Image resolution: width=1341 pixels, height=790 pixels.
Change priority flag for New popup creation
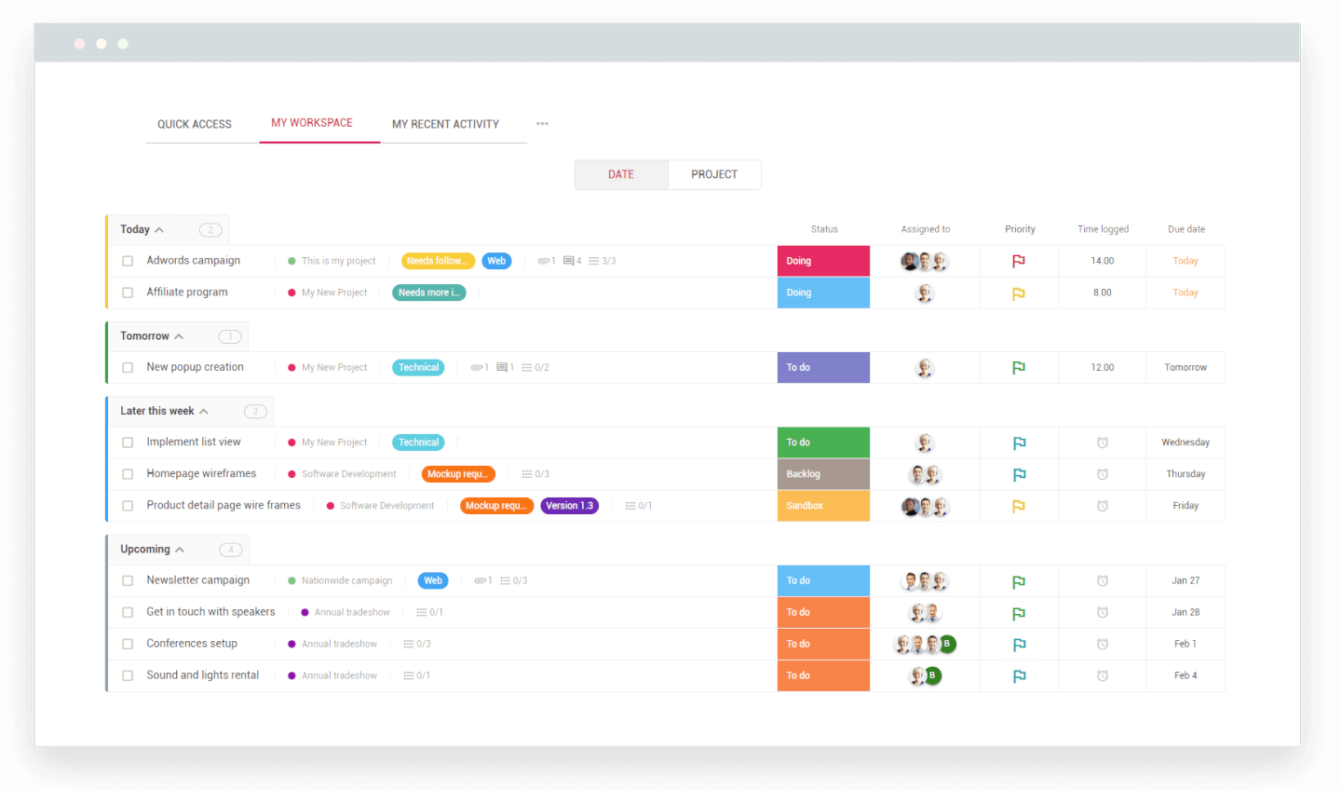tap(1019, 367)
